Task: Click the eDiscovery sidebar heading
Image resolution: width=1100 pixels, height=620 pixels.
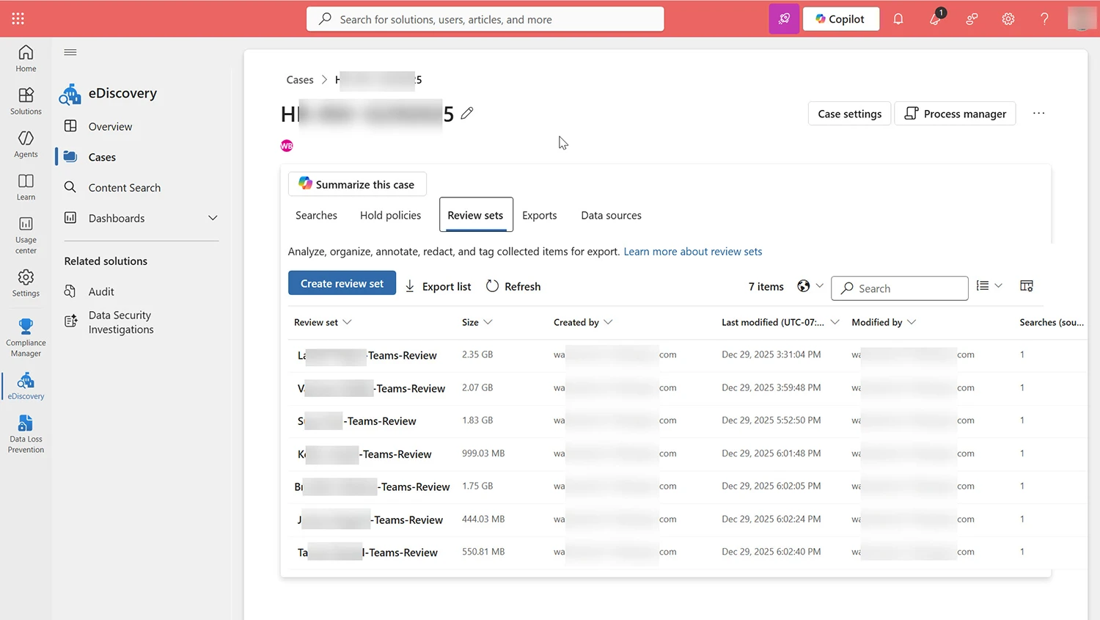Action: (x=122, y=93)
